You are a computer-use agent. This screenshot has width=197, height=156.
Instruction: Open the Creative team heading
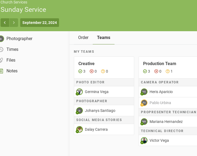pos(87,64)
